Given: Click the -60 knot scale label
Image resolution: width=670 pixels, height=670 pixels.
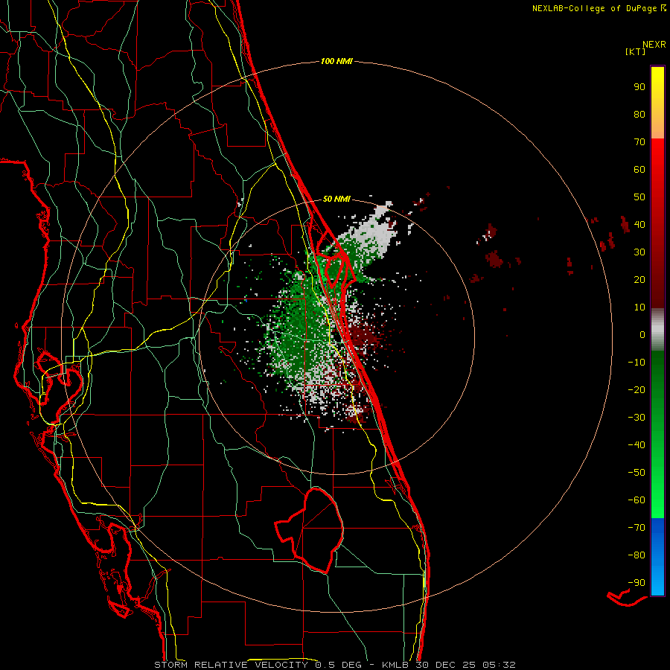Looking at the screenshot, I should [x=636, y=500].
